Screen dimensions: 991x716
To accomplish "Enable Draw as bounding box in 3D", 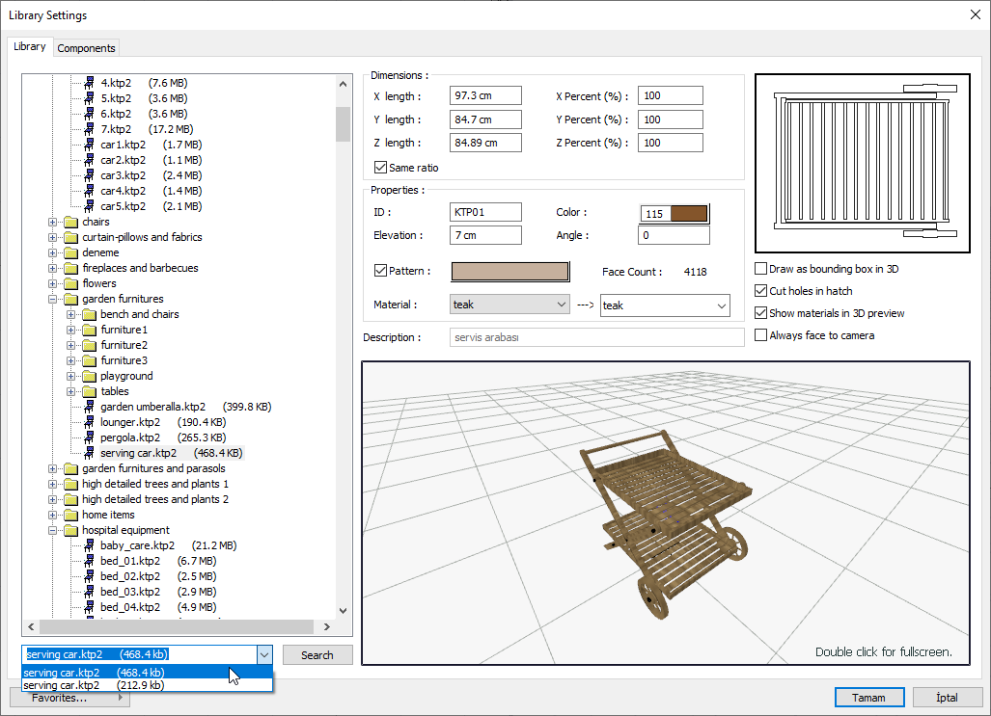I will [x=761, y=269].
